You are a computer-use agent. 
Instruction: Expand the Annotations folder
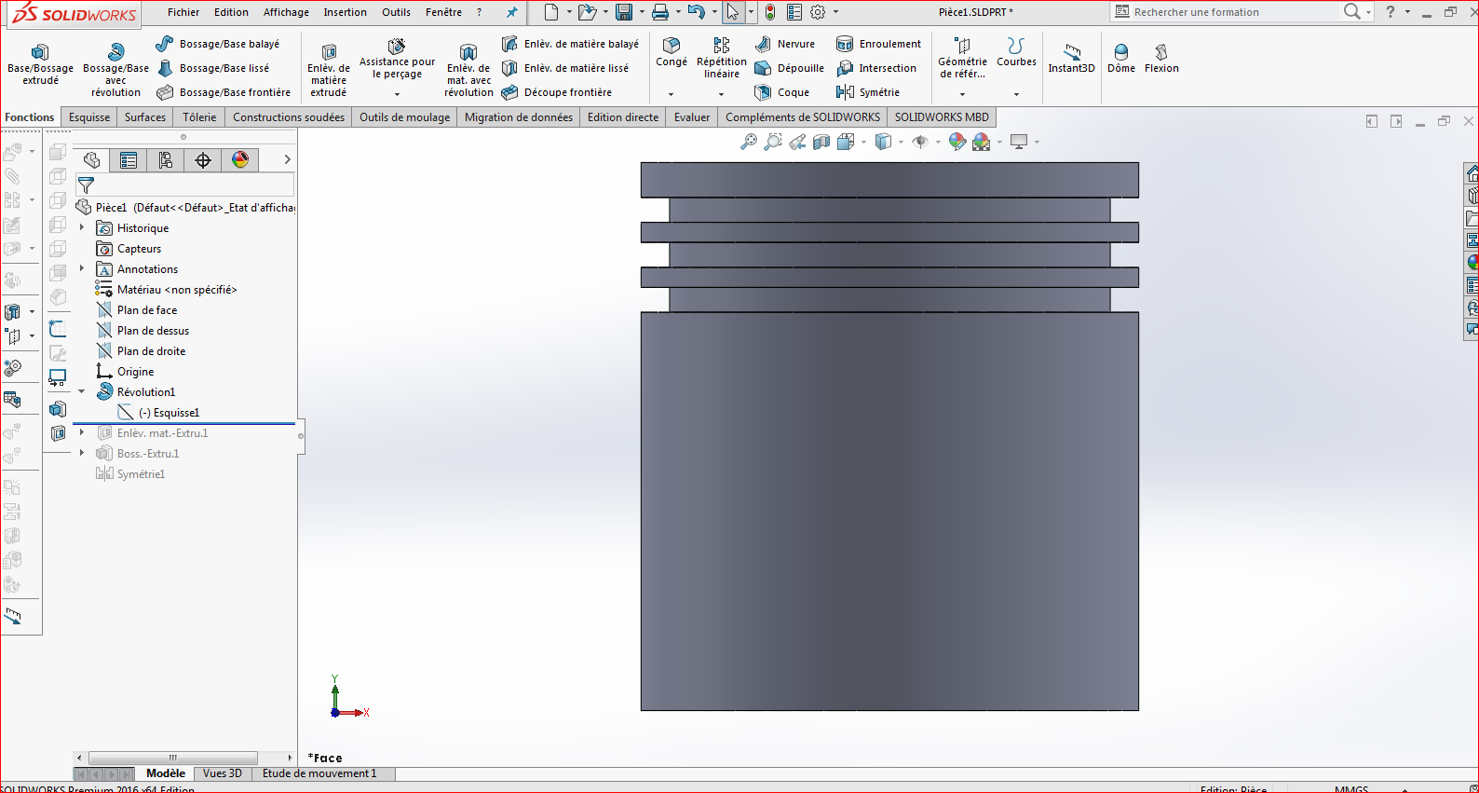tap(82, 268)
